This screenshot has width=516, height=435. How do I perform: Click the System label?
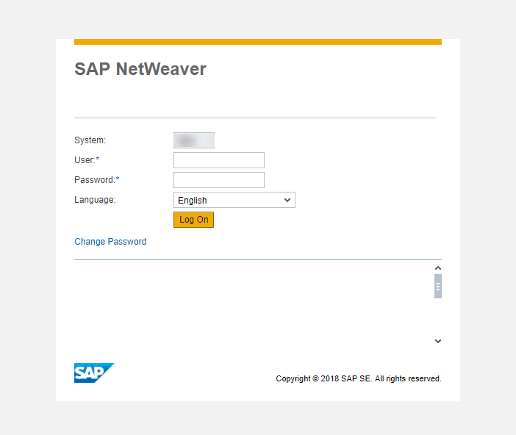tap(90, 140)
